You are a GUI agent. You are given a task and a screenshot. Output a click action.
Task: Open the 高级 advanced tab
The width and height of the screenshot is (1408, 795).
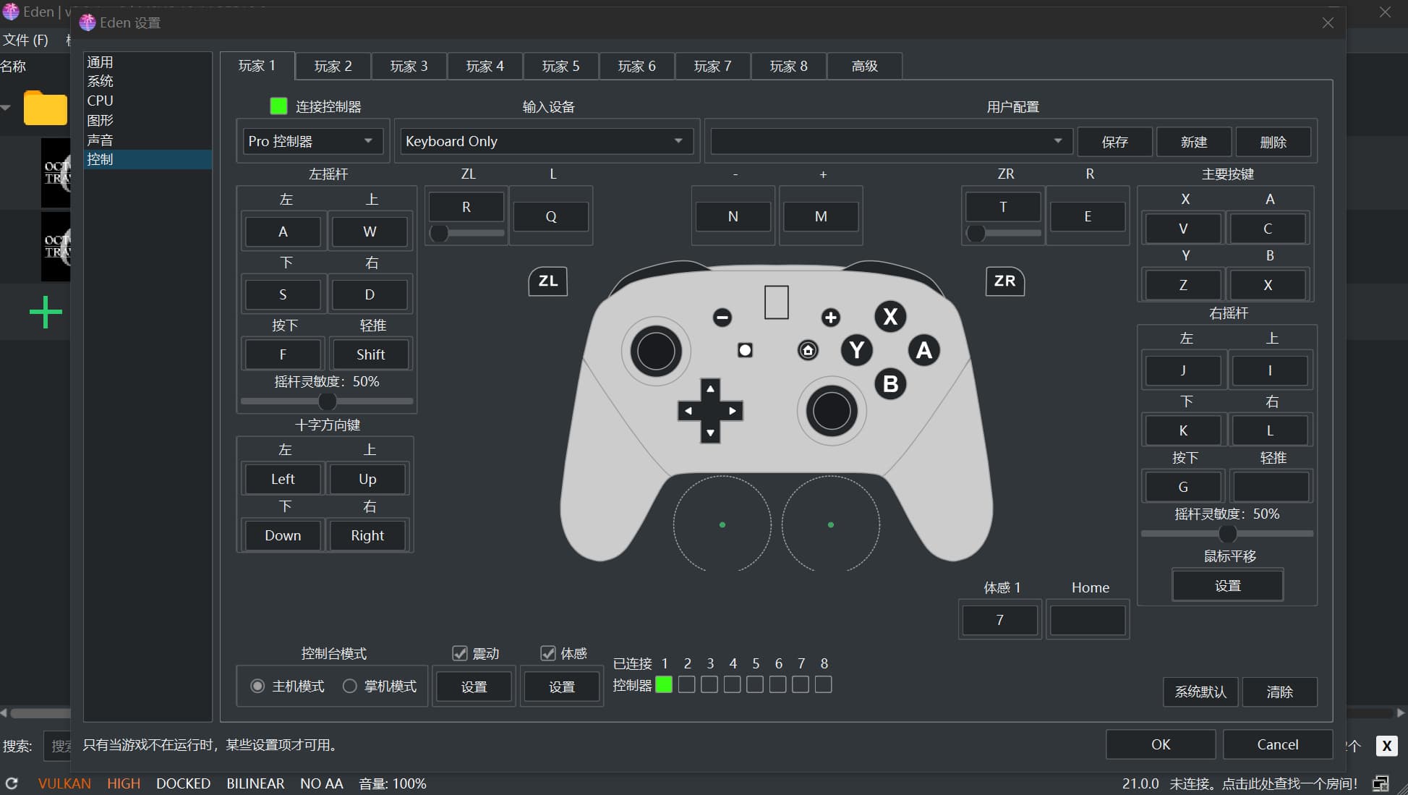pyautogui.click(x=864, y=66)
